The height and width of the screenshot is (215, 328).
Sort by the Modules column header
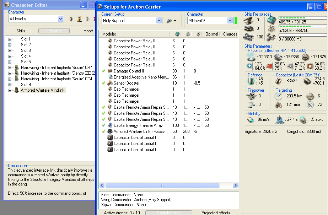click(x=134, y=34)
